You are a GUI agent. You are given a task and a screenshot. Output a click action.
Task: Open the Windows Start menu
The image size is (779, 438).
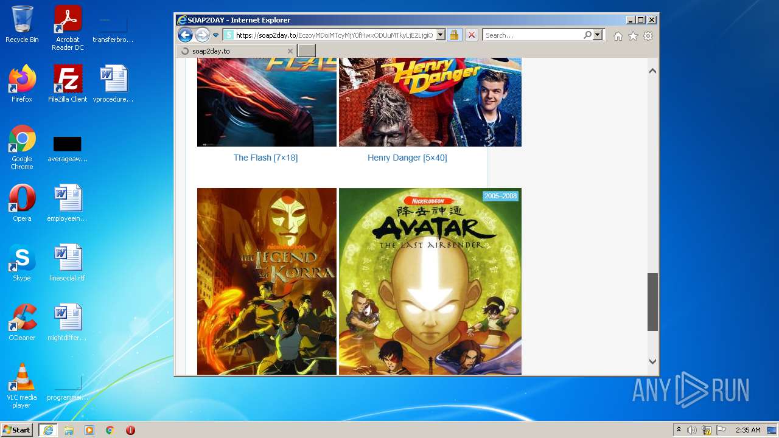17,429
